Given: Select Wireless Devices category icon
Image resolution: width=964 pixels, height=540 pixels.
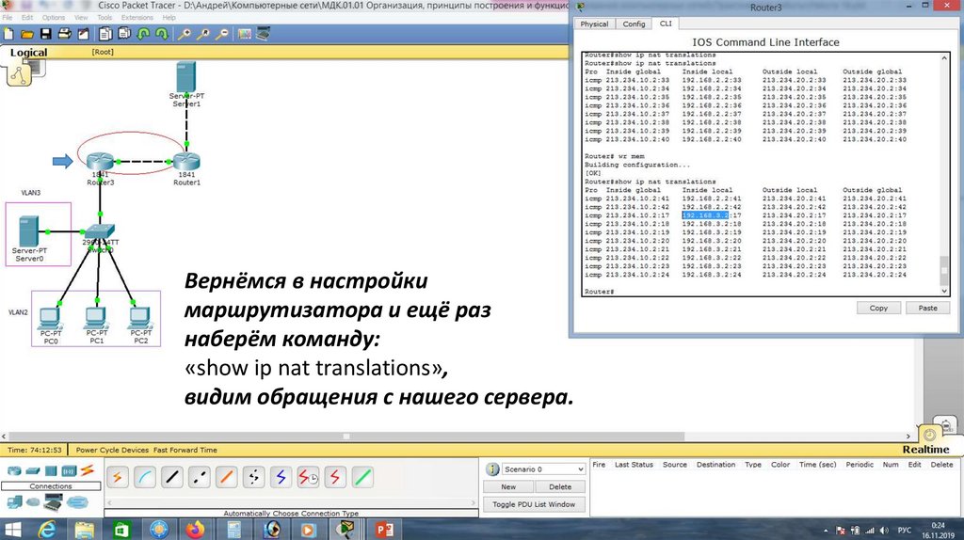Looking at the screenshot, I should [x=69, y=471].
